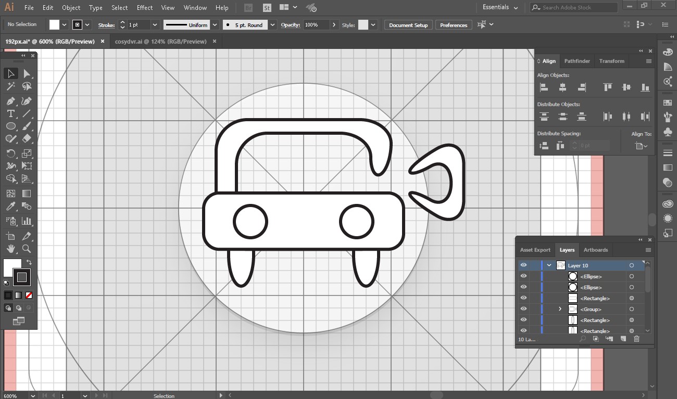This screenshot has height=399, width=677.
Task: Open the opacity dropdown arrow
Action: (x=334, y=25)
